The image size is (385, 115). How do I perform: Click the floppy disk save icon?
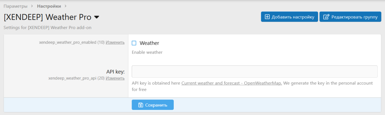(141, 105)
